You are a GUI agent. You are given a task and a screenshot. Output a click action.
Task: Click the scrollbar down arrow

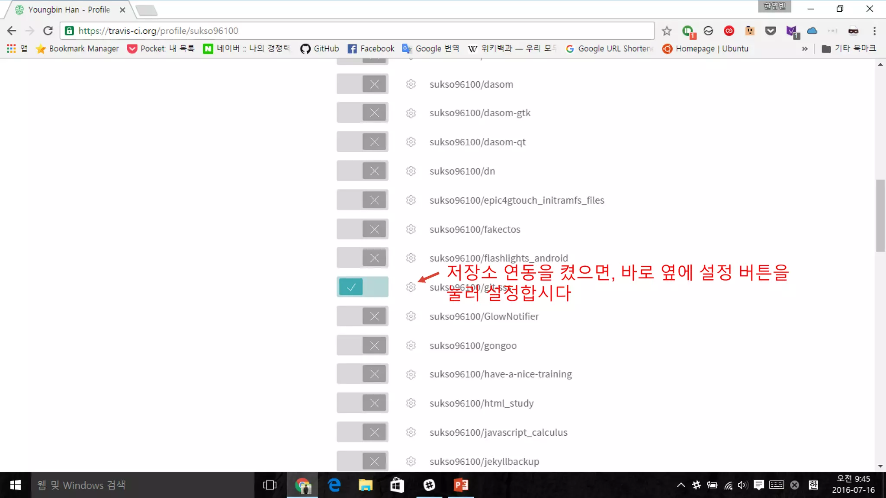click(x=880, y=466)
